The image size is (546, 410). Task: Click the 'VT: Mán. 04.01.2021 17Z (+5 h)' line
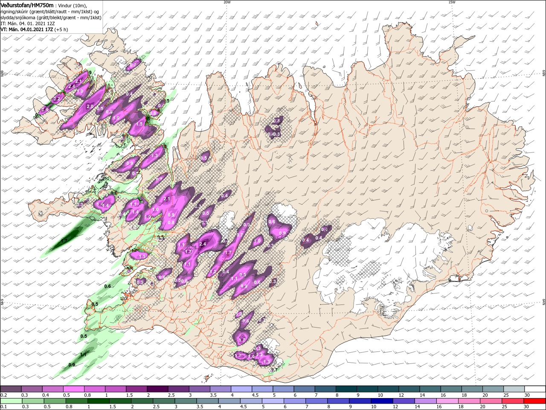point(35,29)
